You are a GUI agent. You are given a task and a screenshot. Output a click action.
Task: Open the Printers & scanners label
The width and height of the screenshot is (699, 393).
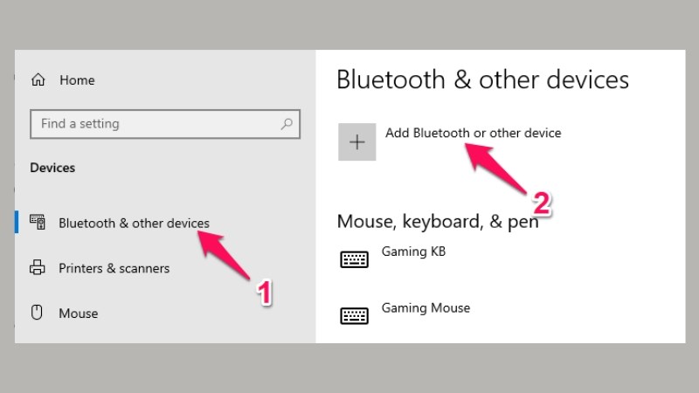pos(114,269)
